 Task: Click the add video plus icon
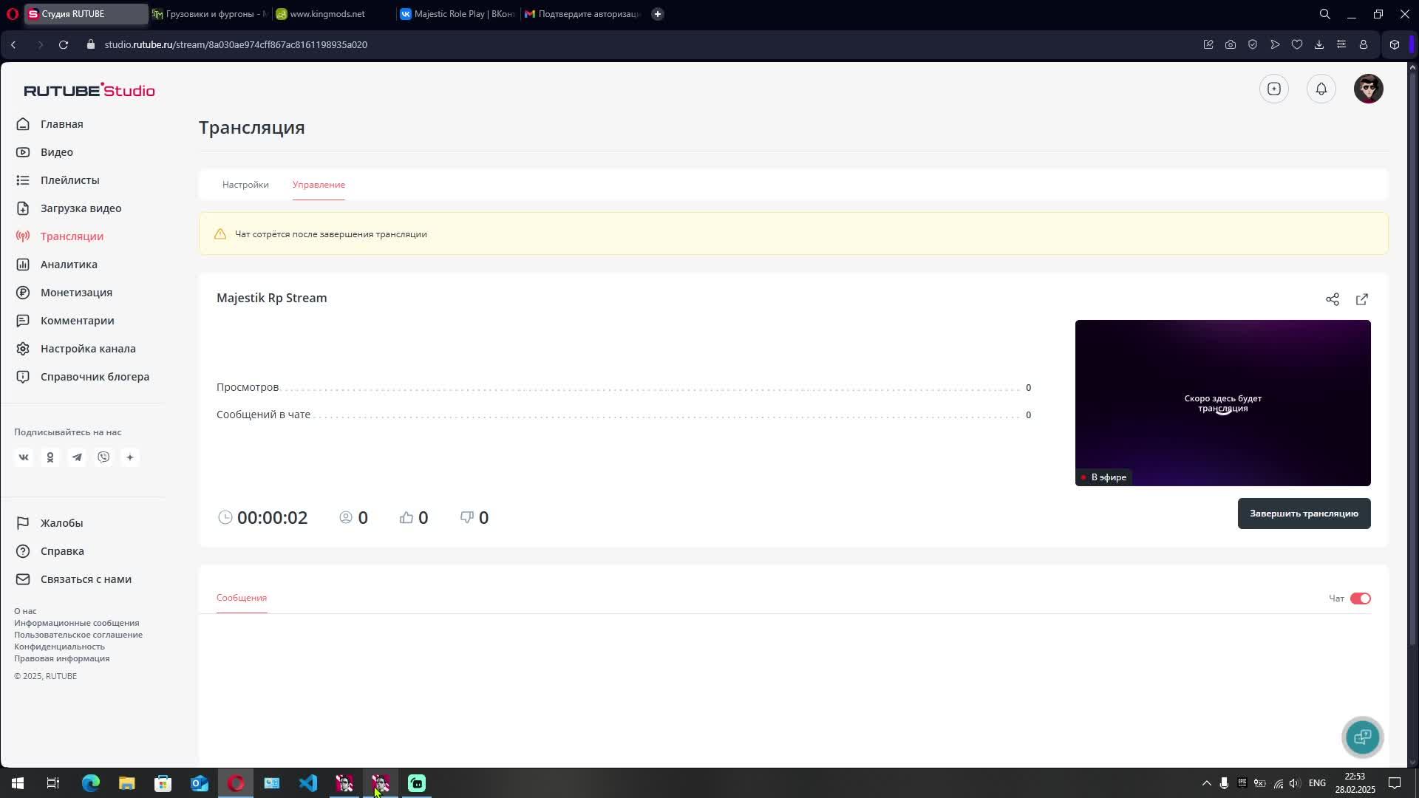(1273, 89)
